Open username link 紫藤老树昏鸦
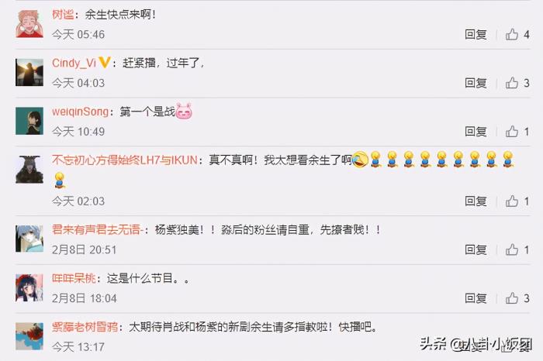The height and width of the screenshot is (361, 543). click(x=85, y=327)
